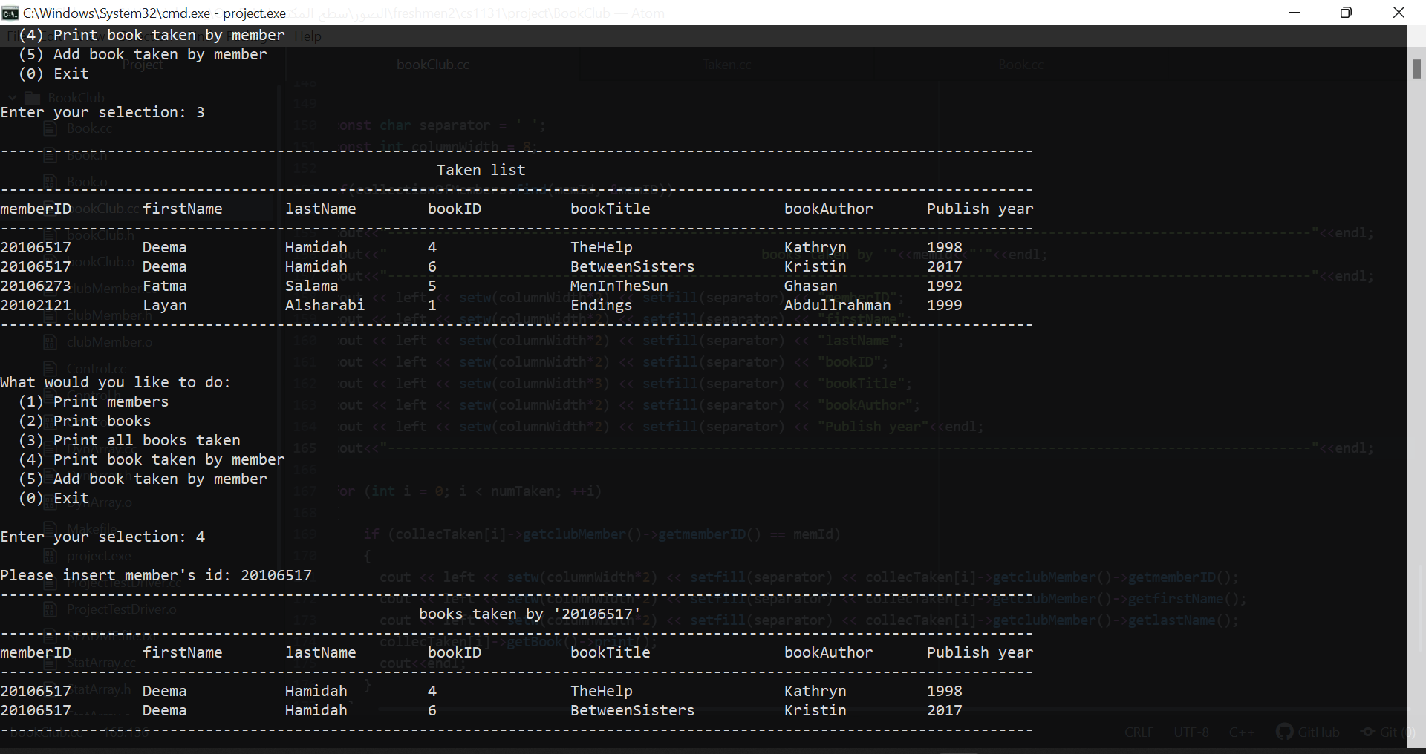Click the file icon beside clubMember.o

50,341
